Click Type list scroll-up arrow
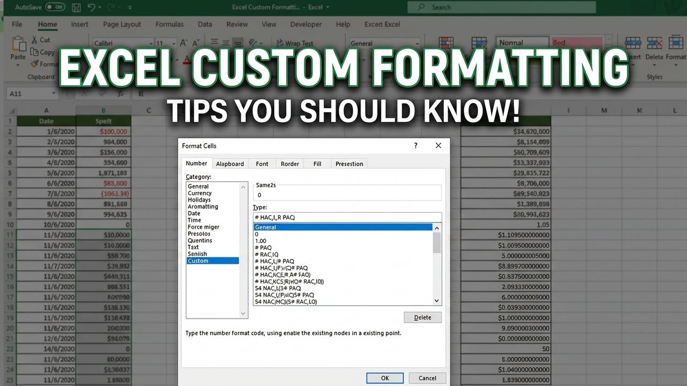The height and width of the screenshot is (386, 687). [437, 228]
